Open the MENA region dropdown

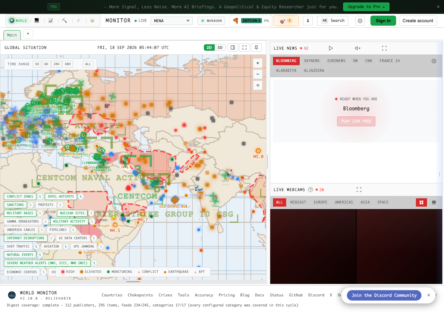(x=172, y=21)
